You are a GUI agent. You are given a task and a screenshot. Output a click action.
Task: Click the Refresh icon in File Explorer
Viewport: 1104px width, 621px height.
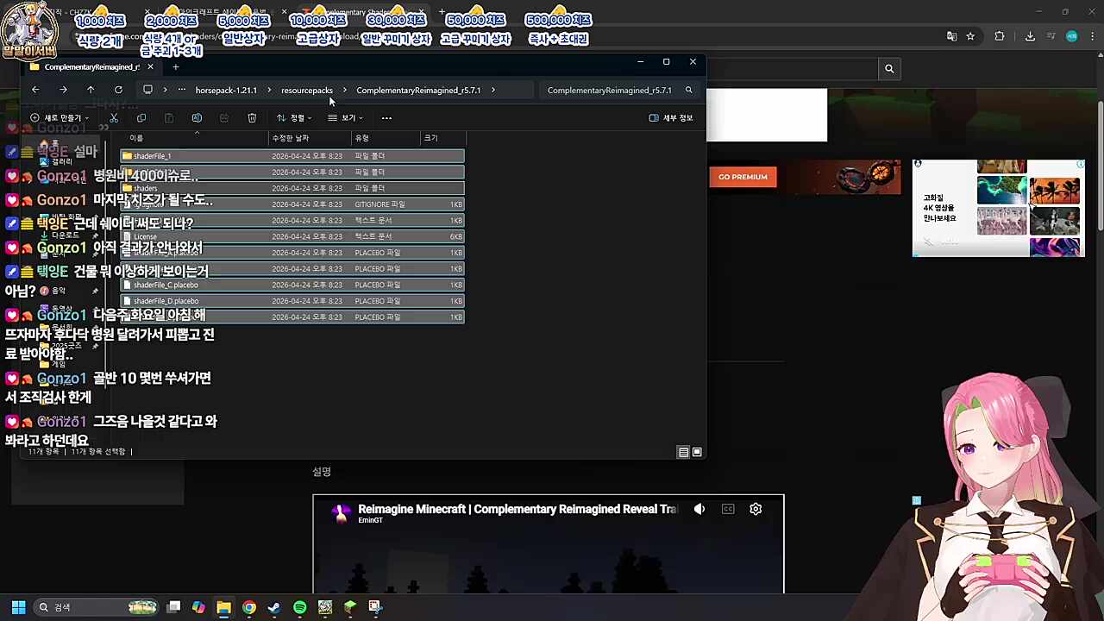[118, 90]
